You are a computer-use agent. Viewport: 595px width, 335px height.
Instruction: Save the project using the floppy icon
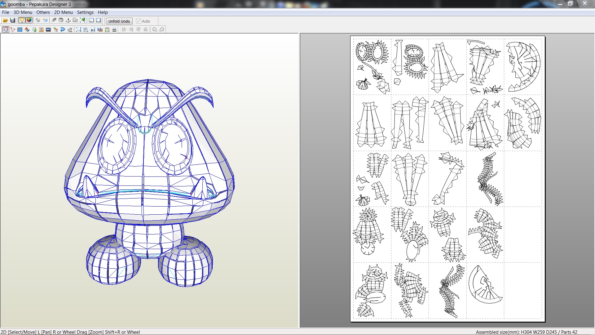point(13,20)
